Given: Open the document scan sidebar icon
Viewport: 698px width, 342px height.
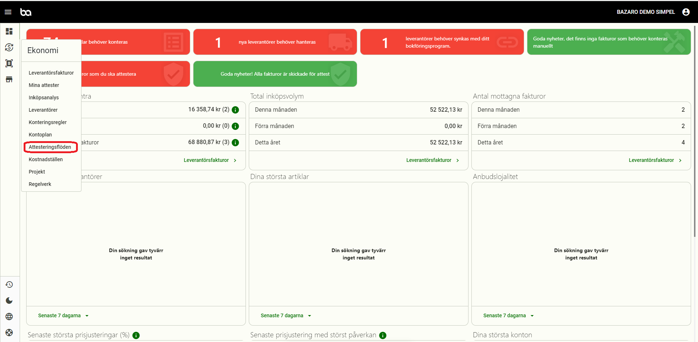Looking at the screenshot, I should coord(9,63).
